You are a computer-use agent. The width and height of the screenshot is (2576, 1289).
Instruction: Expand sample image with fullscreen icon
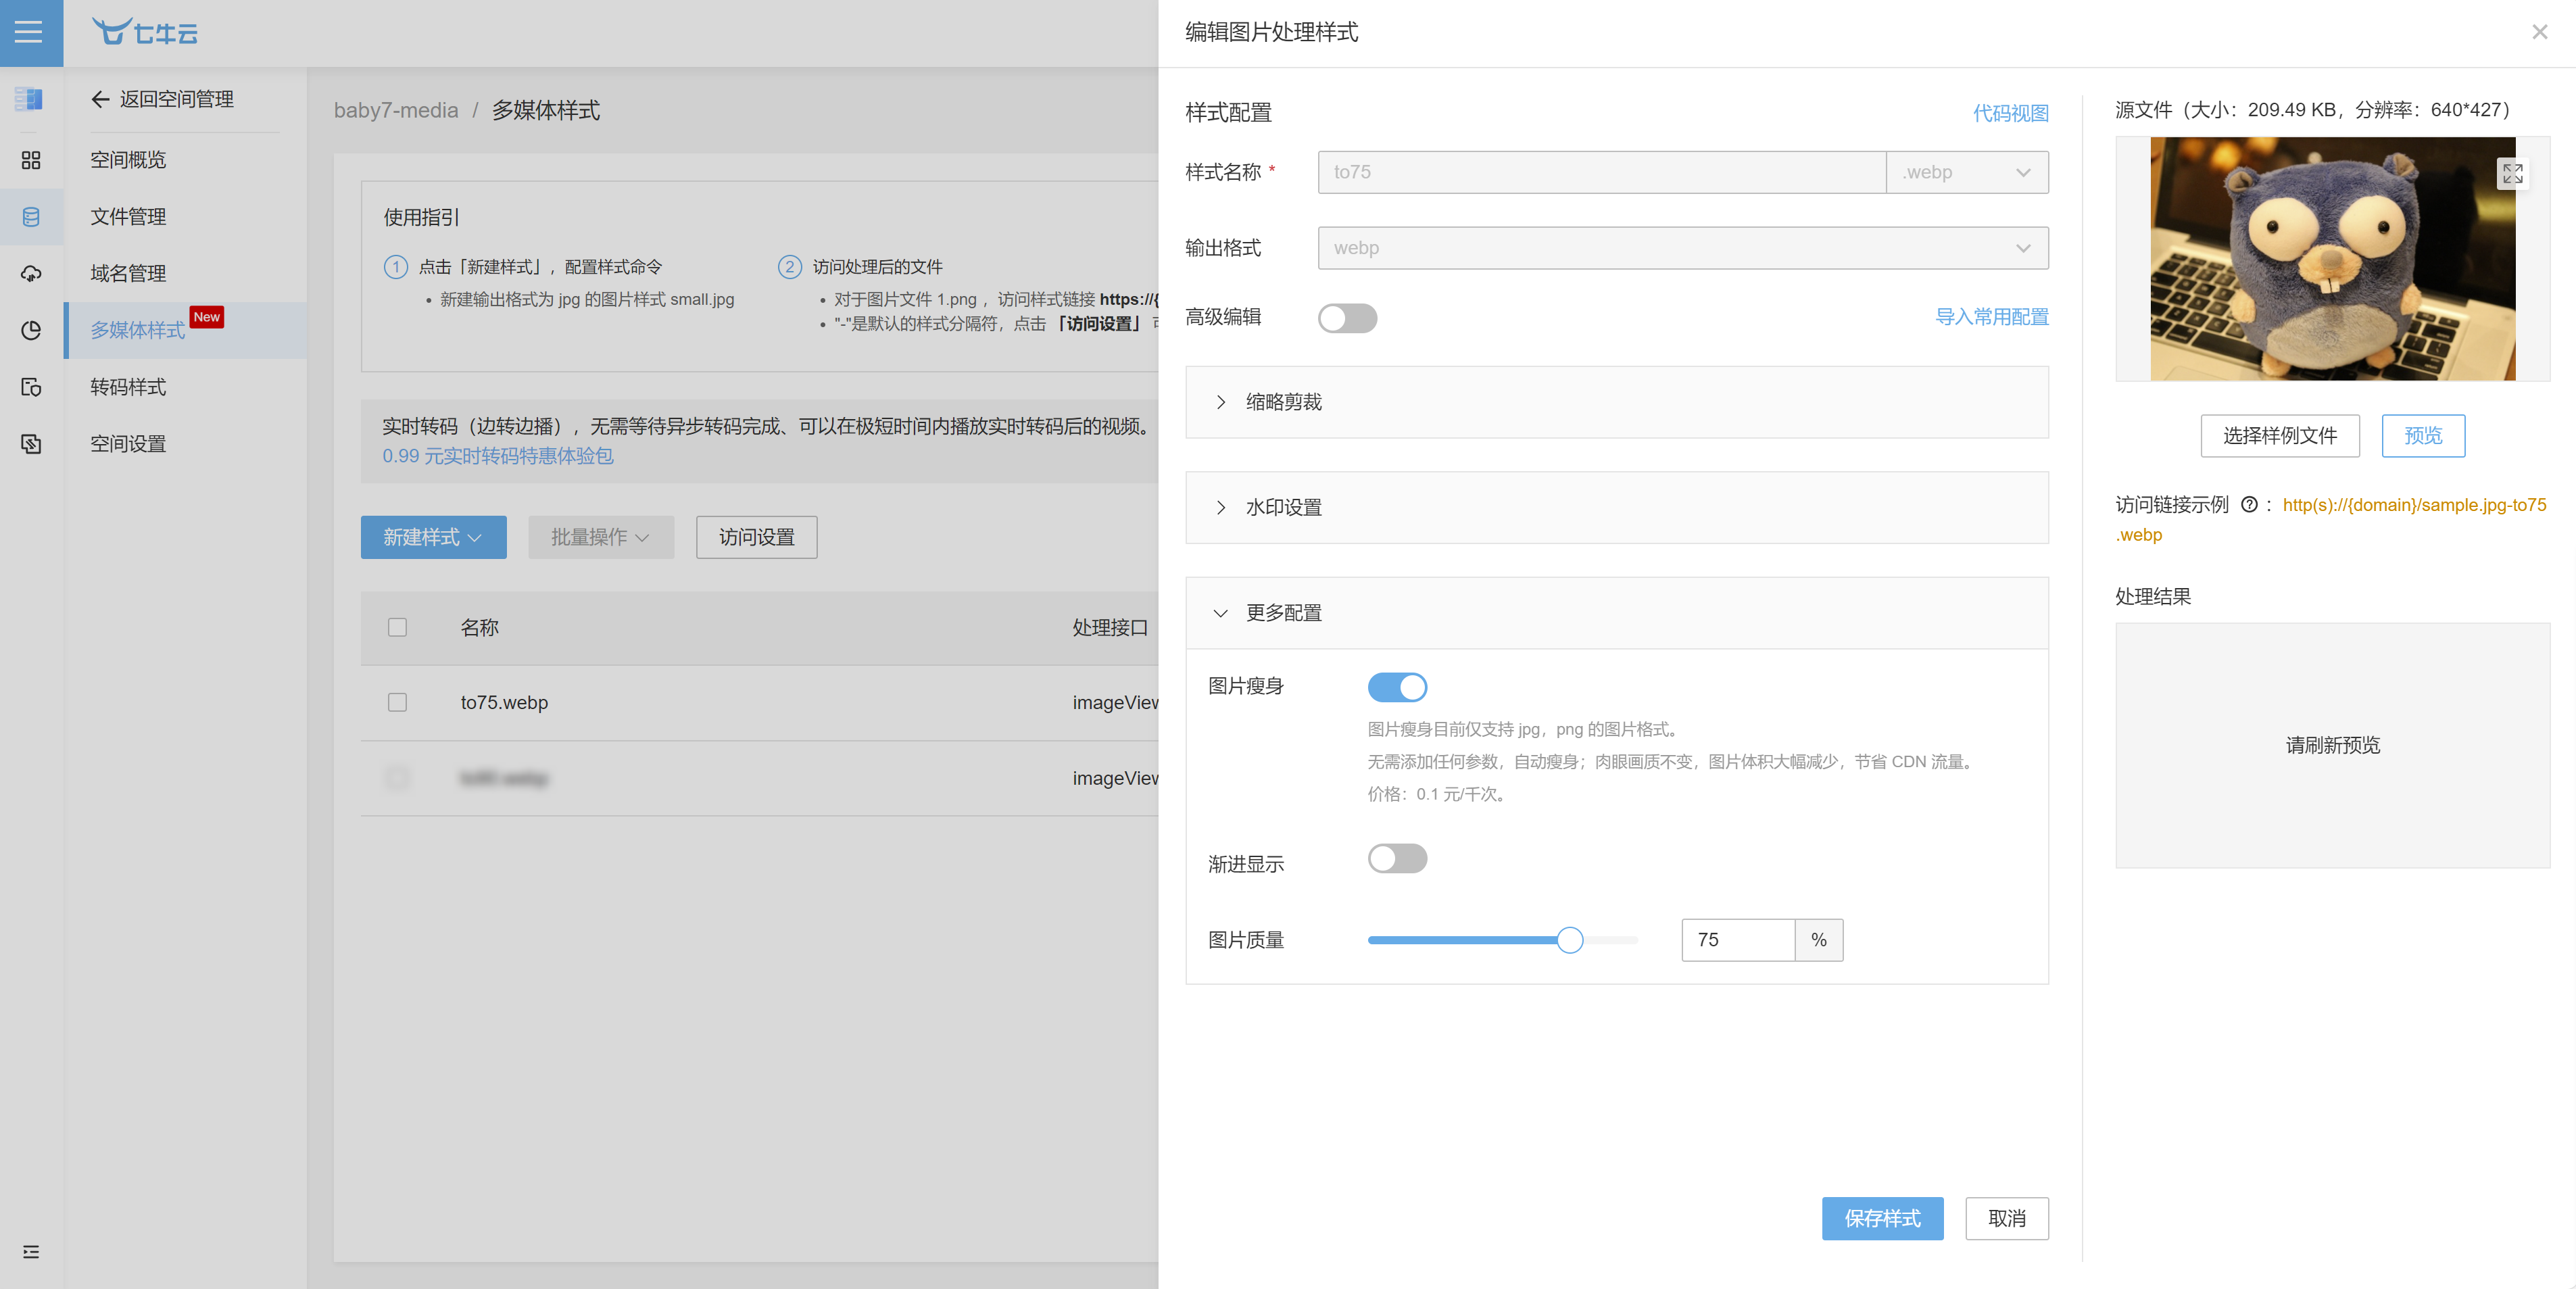(x=2512, y=174)
